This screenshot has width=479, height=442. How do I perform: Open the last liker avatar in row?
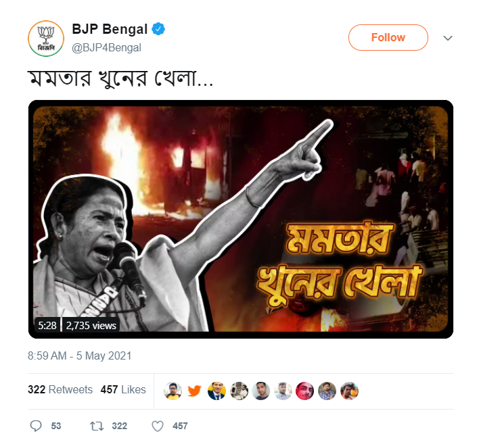[x=349, y=391]
